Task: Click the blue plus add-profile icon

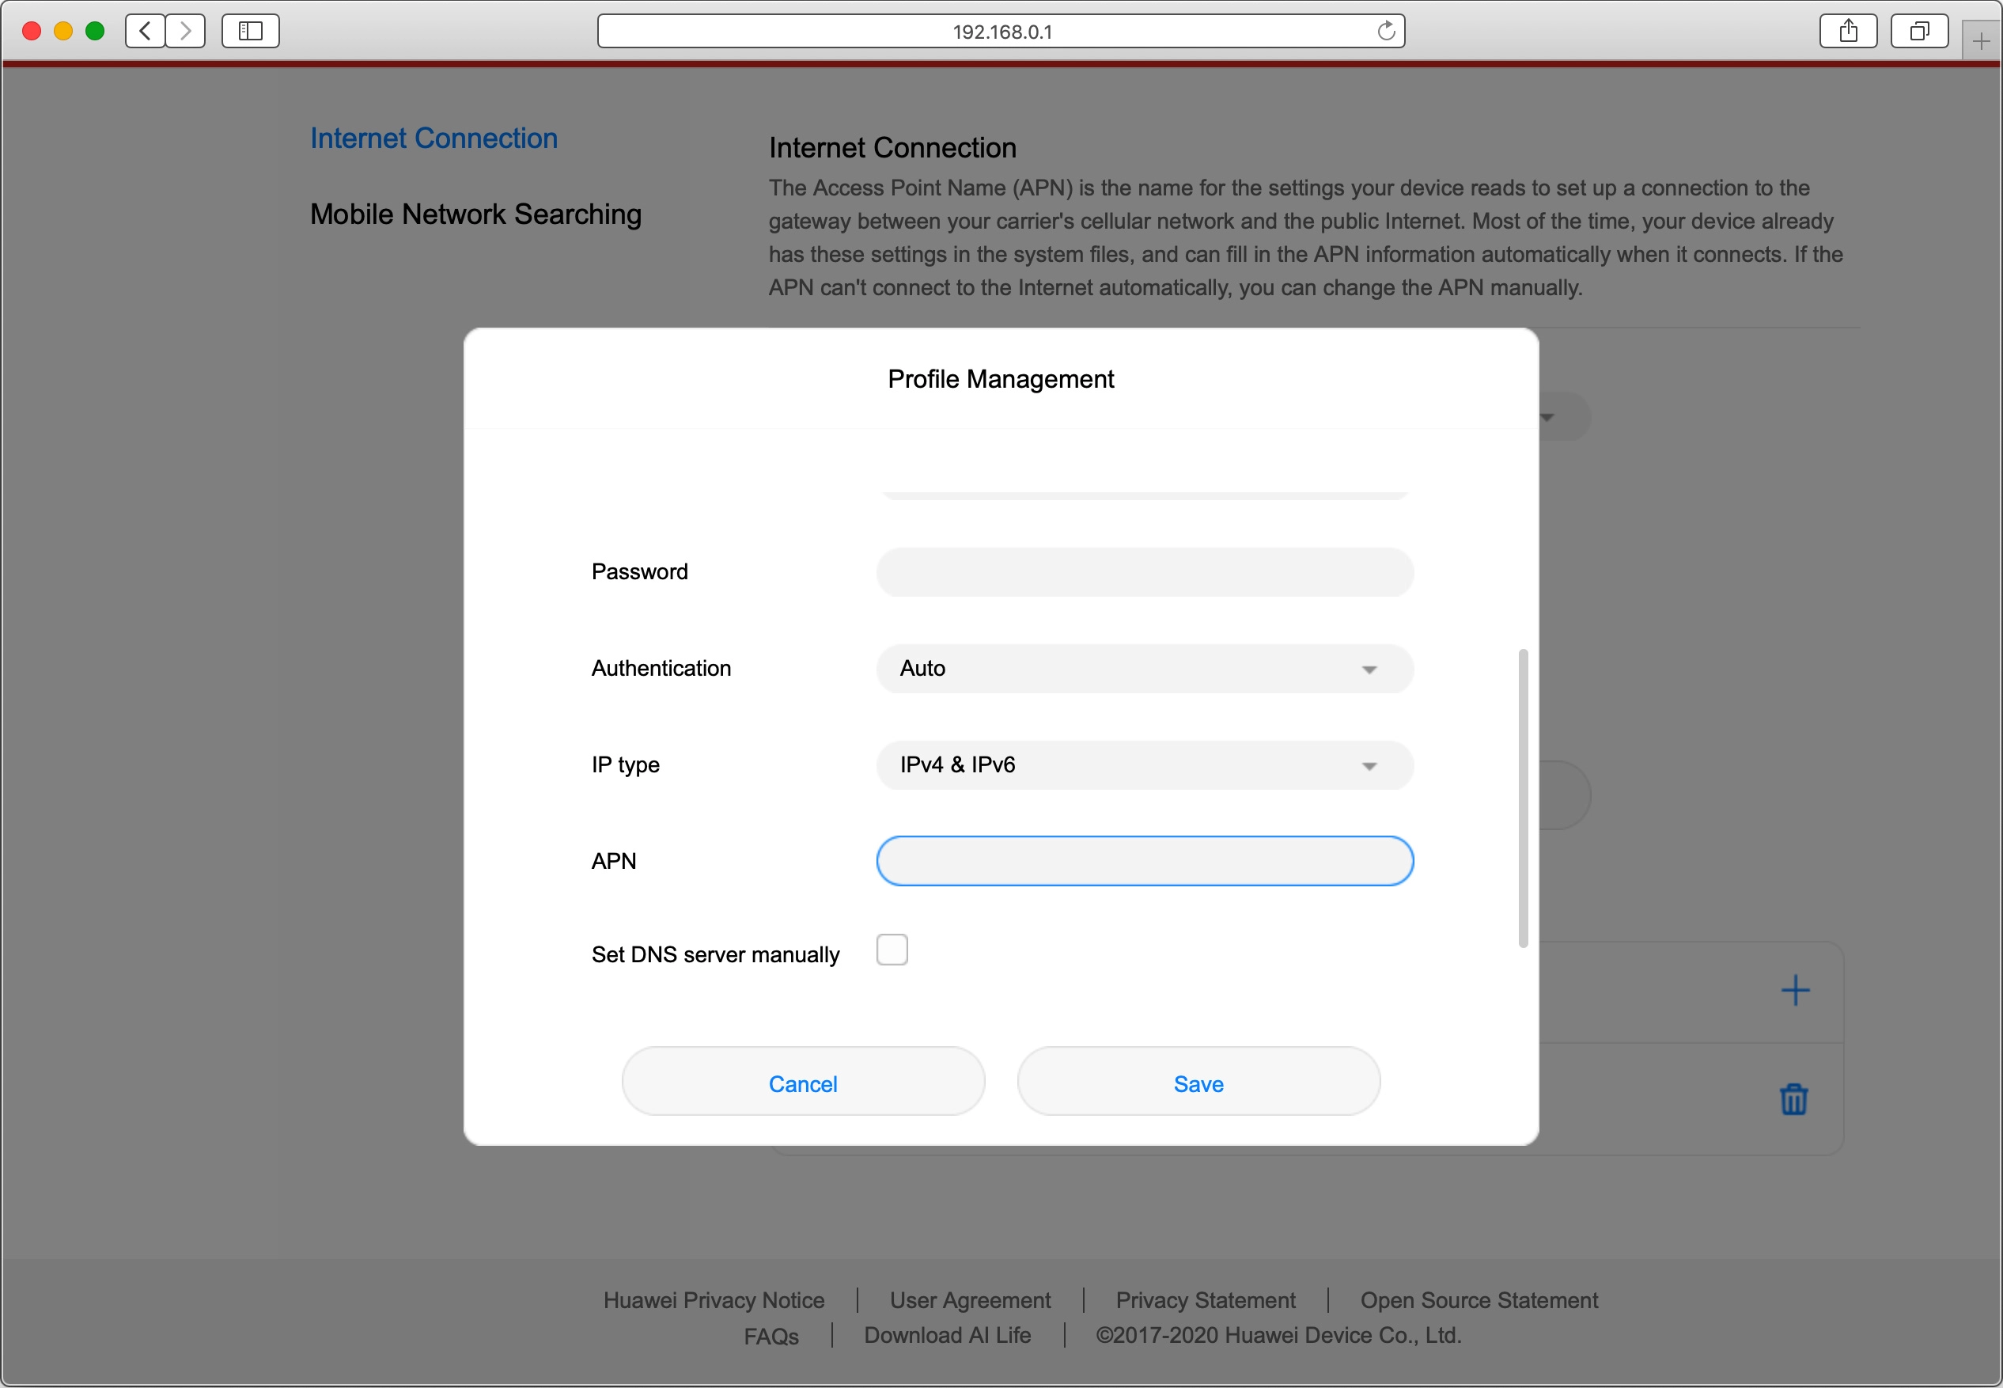Action: click(1794, 991)
